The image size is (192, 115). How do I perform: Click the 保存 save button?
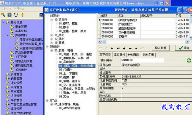pyautogui.click(x=184, y=48)
